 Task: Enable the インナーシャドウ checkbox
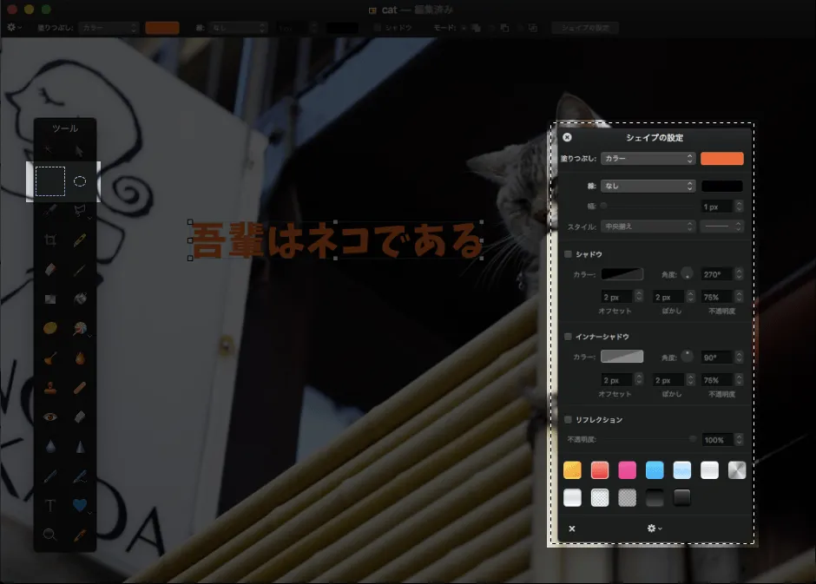(x=568, y=337)
